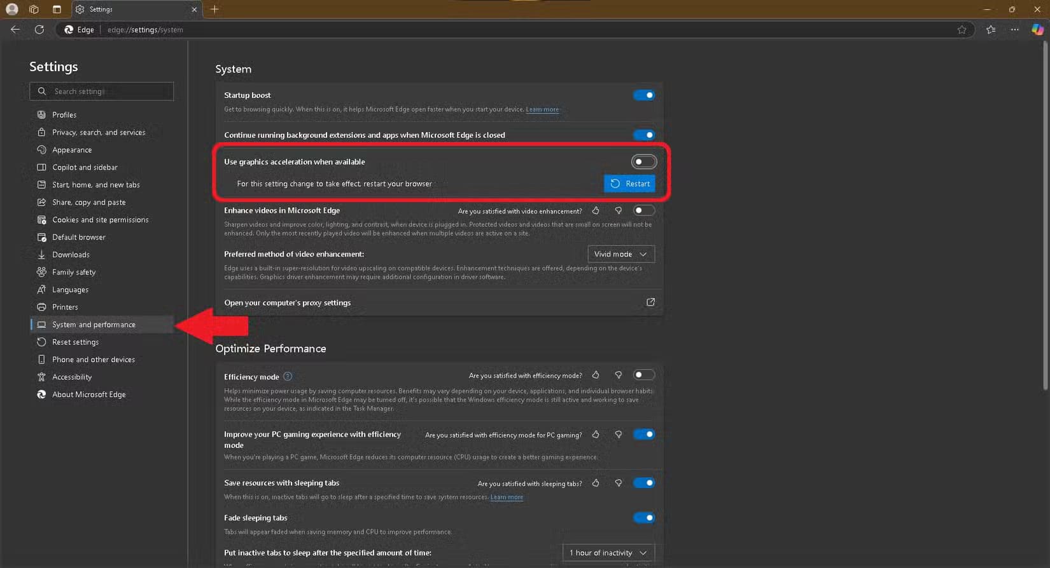
Task: Open the Learn more link under Startup boost
Action: click(542, 109)
